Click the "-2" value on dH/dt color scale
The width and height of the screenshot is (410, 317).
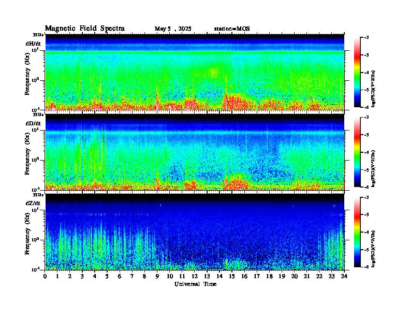[x=367, y=38]
